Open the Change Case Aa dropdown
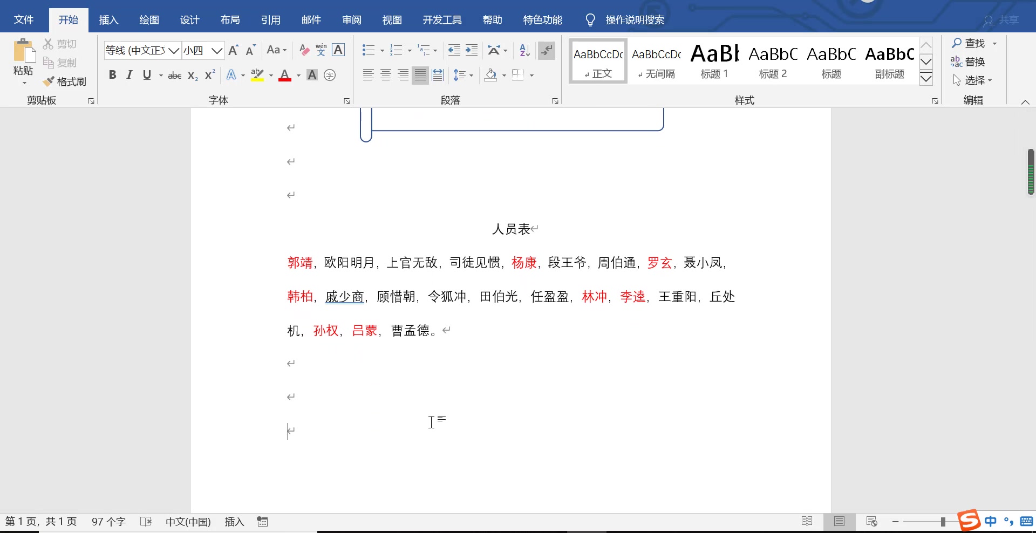The height and width of the screenshot is (533, 1036). 277,50
